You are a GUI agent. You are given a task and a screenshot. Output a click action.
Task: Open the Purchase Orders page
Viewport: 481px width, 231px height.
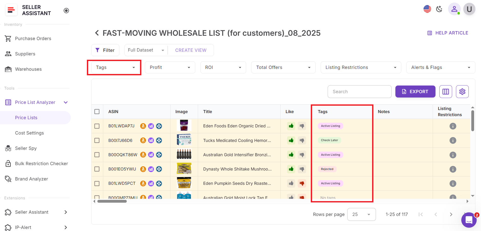coord(33,38)
